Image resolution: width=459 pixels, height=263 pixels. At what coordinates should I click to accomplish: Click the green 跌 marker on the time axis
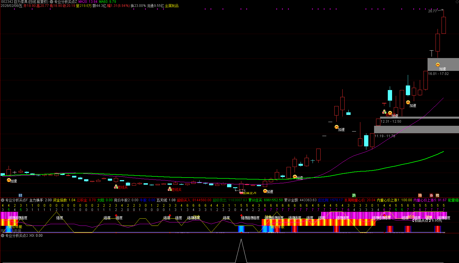pyautogui.click(x=354, y=196)
